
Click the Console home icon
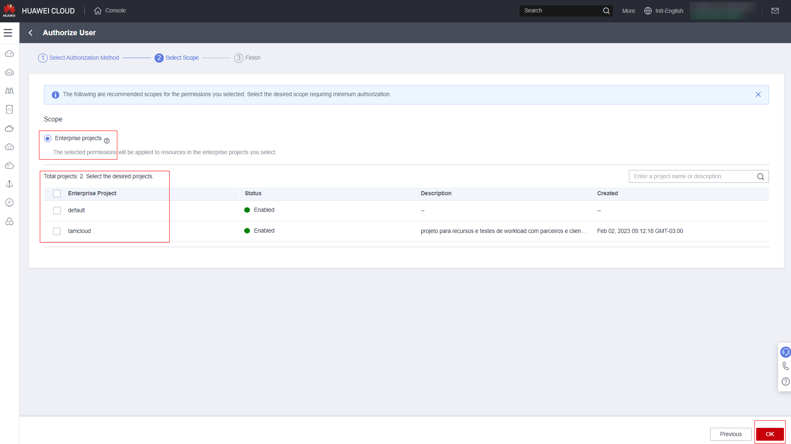pyautogui.click(x=98, y=11)
